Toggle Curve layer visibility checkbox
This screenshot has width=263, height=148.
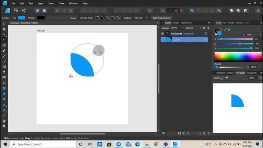(206, 39)
